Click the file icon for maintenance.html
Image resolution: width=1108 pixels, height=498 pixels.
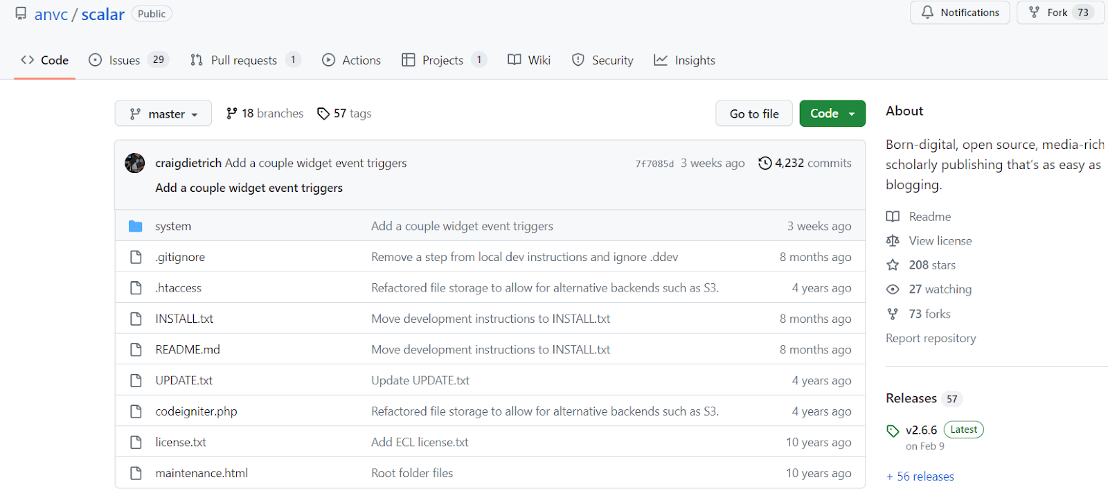136,473
